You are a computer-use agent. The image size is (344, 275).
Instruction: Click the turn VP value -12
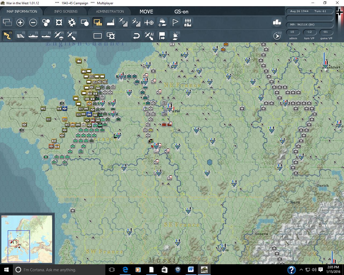coord(309,32)
